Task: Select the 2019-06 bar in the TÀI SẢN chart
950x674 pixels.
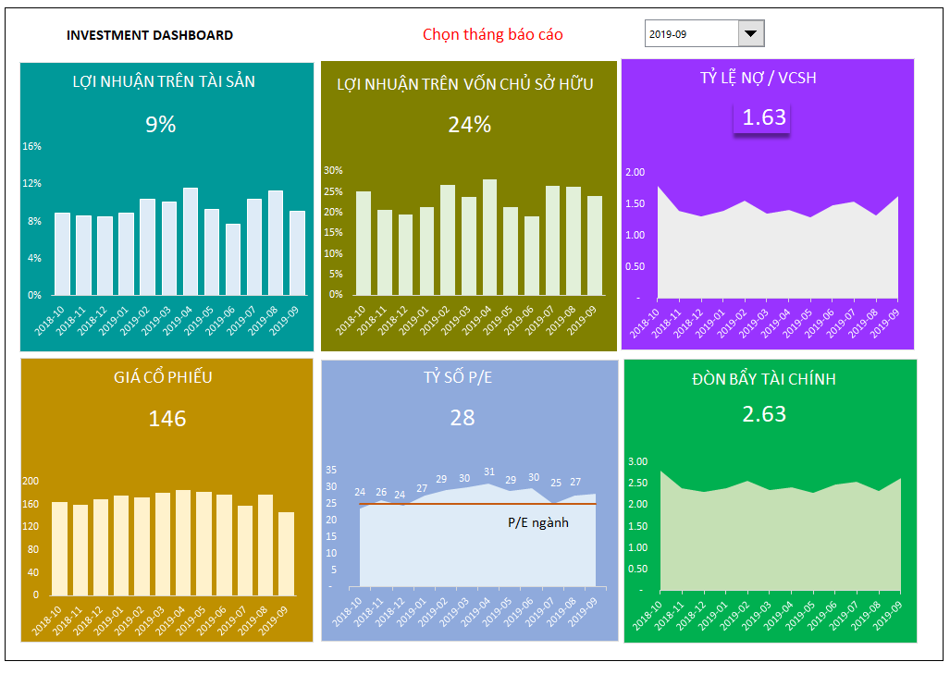Action: click(x=233, y=260)
